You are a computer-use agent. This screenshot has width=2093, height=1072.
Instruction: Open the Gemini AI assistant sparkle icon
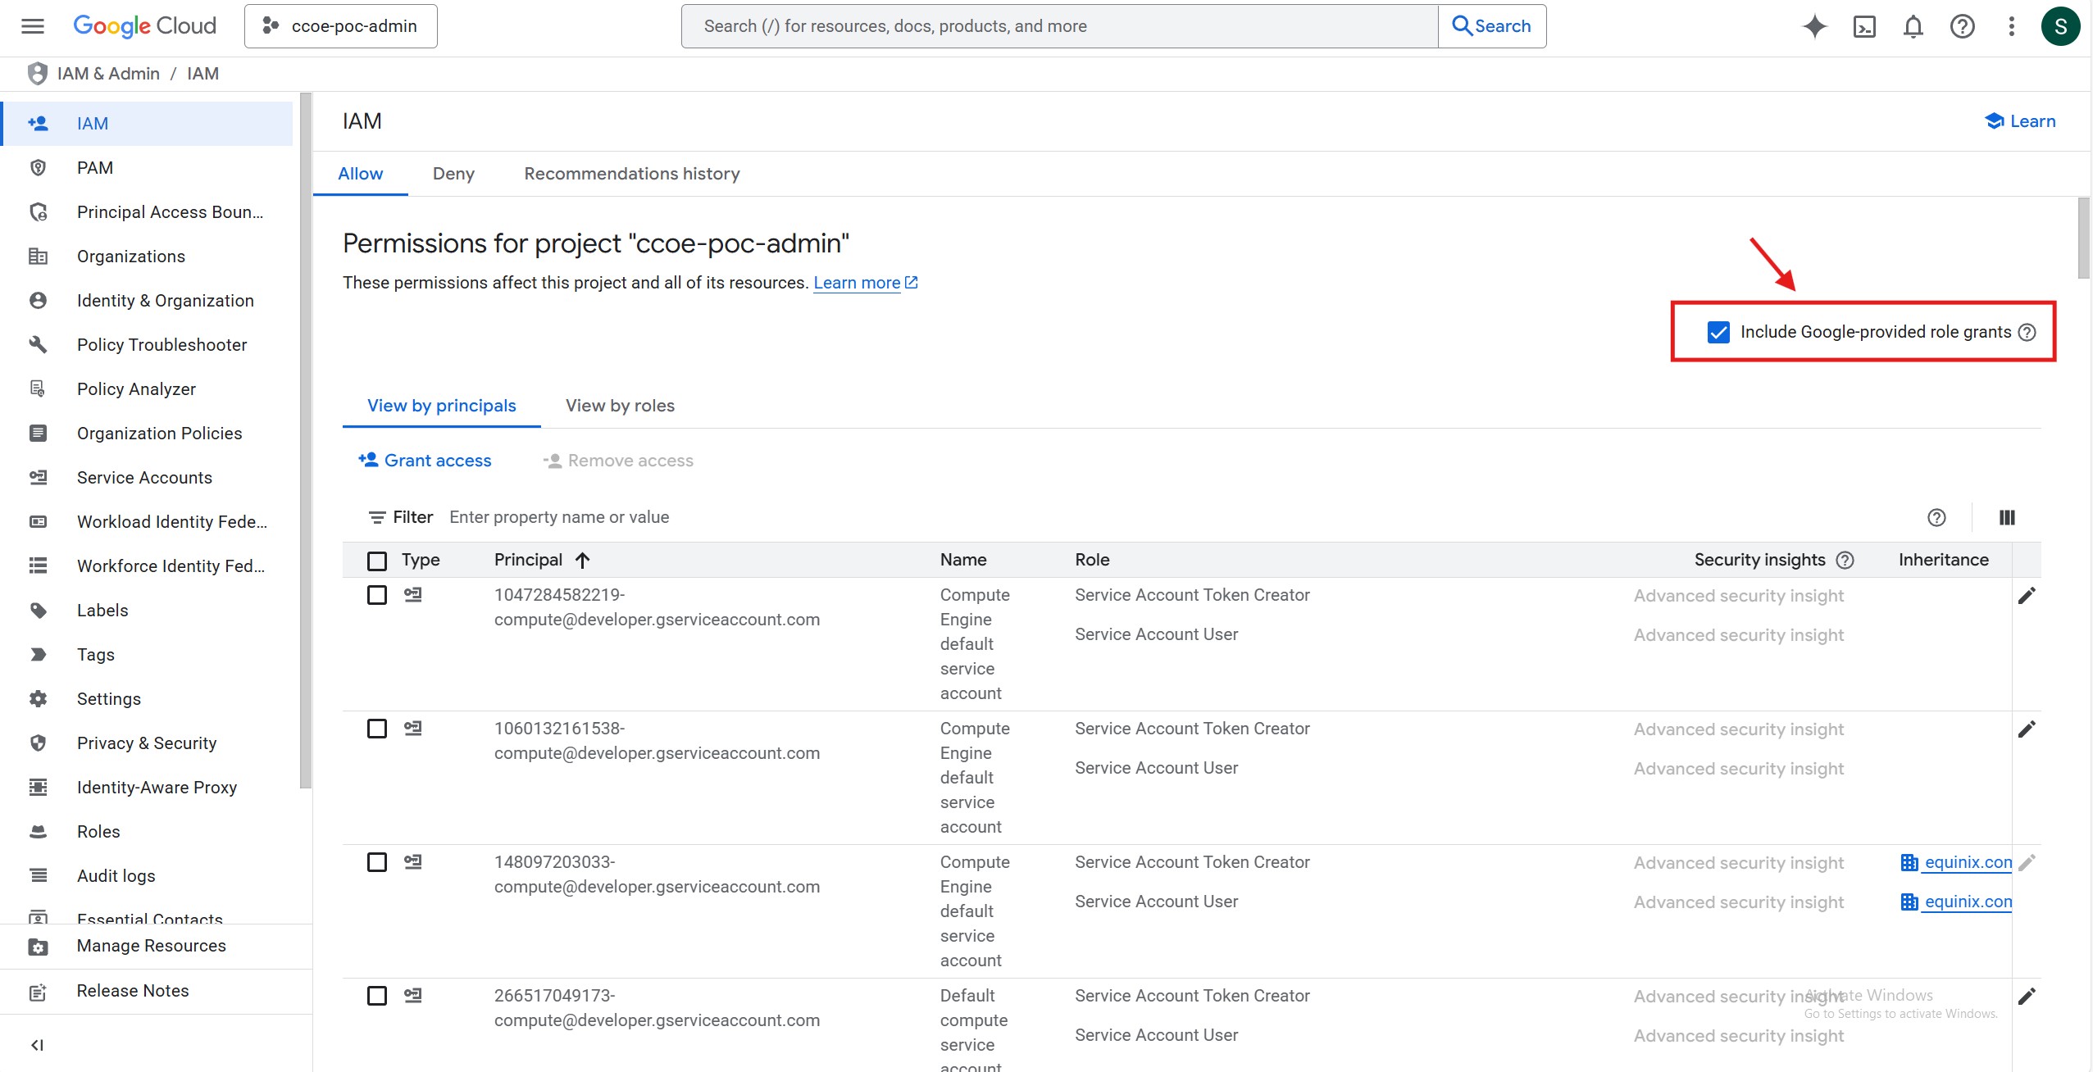pyautogui.click(x=1814, y=26)
